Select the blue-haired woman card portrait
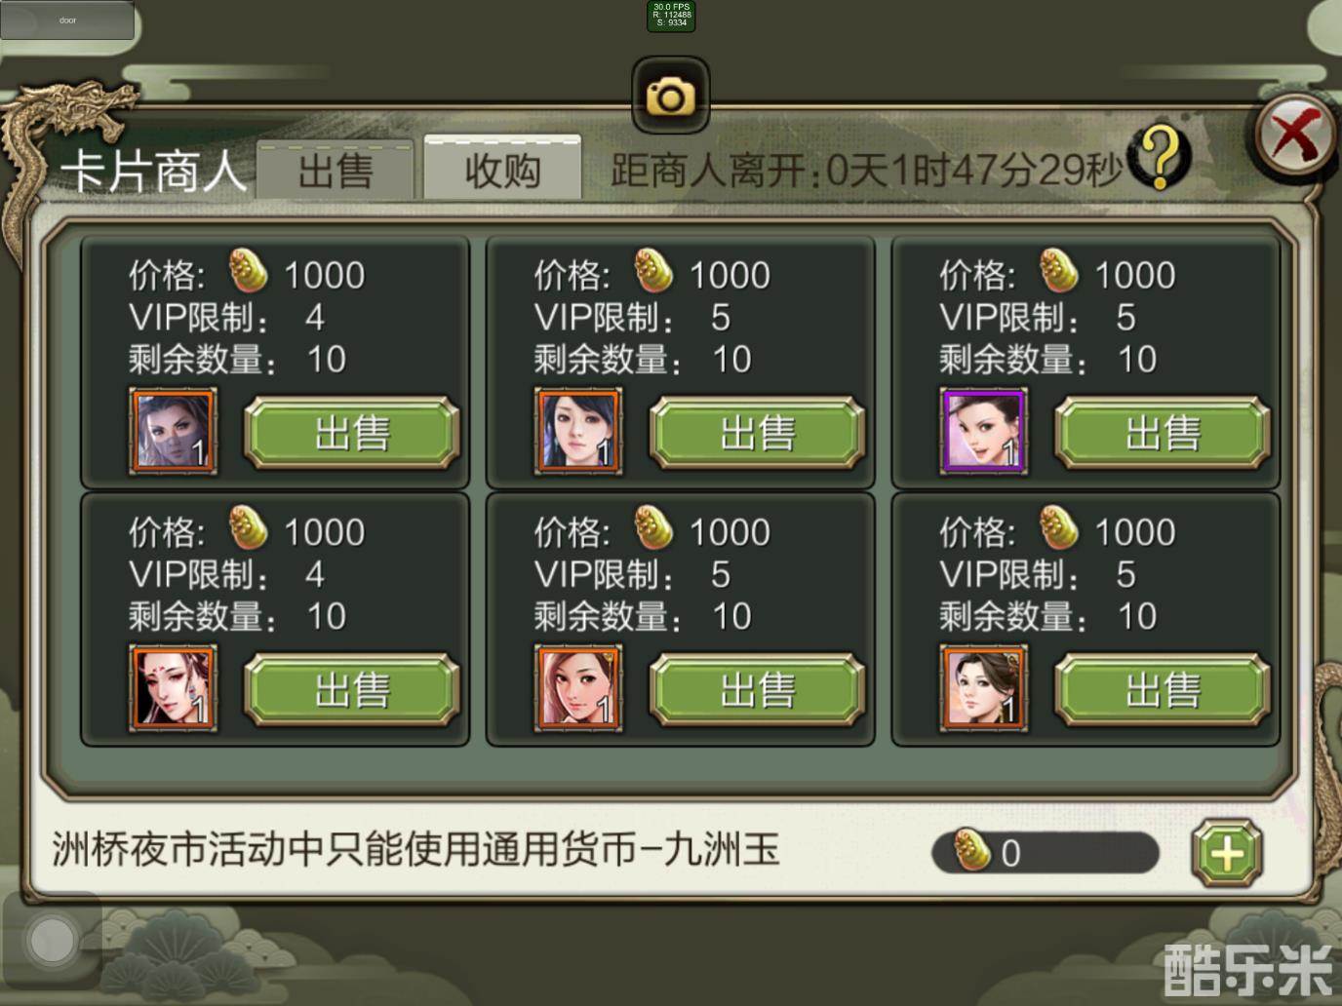The image size is (1342, 1006). click(x=578, y=430)
